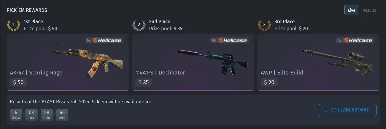Click the M4A1-S | Decimator title
The height and width of the screenshot is (129, 386).
tap(160, 73)
